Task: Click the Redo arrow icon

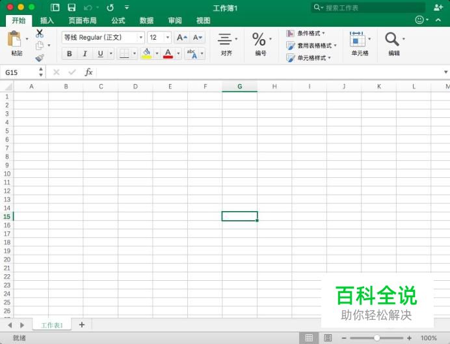Action: [x=110, y=7]
